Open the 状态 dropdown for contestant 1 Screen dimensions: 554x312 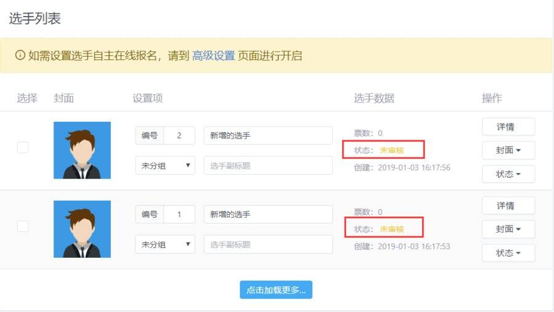(x=508, y=253)
